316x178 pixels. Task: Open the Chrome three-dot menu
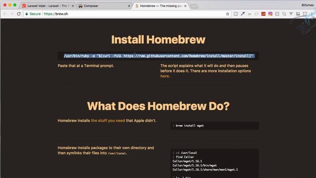312,14
